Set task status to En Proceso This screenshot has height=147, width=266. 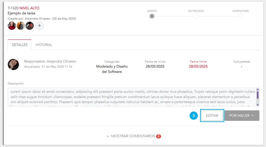[196, 16]
